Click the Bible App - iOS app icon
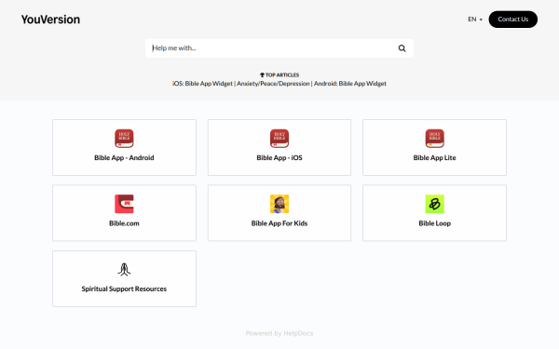This screenshot has width=559, height=349. 279,138
